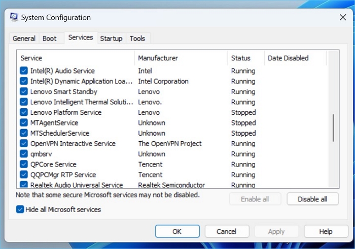Click the System Configuration title bar icon
355x249 pixels.
tap(14, 18)
